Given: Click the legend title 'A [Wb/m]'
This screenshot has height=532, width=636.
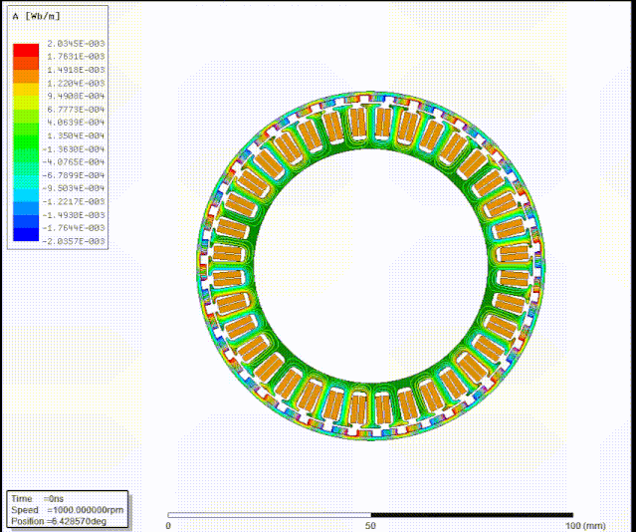Looking at the screenshot, I should 32,17.
